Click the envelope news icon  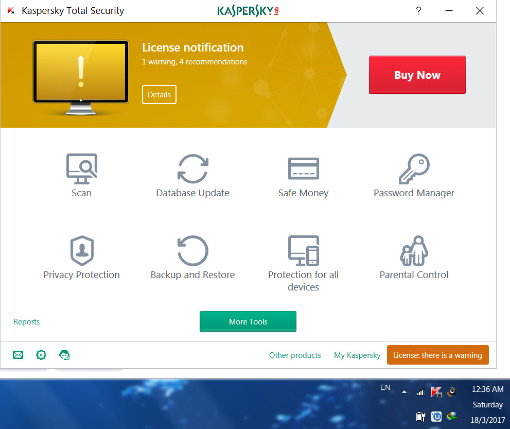coord(18,355)
